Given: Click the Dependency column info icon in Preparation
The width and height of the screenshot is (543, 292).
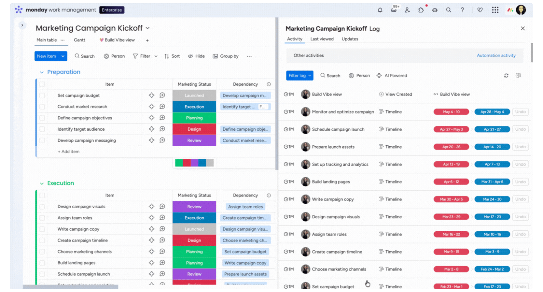Looking at the screenshot, I should coord(269,84).
